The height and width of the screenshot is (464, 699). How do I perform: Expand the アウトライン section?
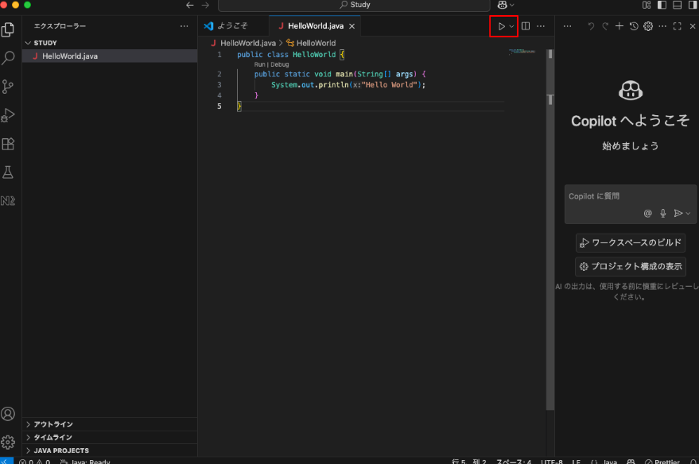[x=109, y=424]
